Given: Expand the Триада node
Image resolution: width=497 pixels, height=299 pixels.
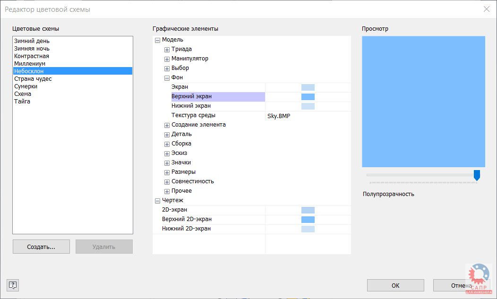Looking at the screenshot, I should (167, 50).
